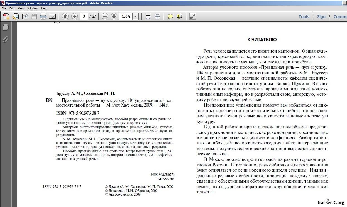Expand the attachments side panel
Screen dimensions: 347x207
point(6,39)
